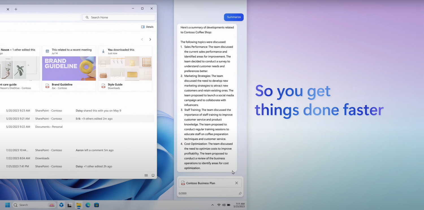This screenshot has width=424, height=210.
Task: Click the Brand Guideline PDF file icon
Action: 47,86
